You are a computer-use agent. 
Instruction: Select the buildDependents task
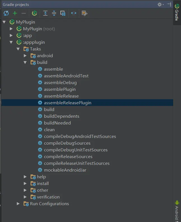(x=61, y=116)
